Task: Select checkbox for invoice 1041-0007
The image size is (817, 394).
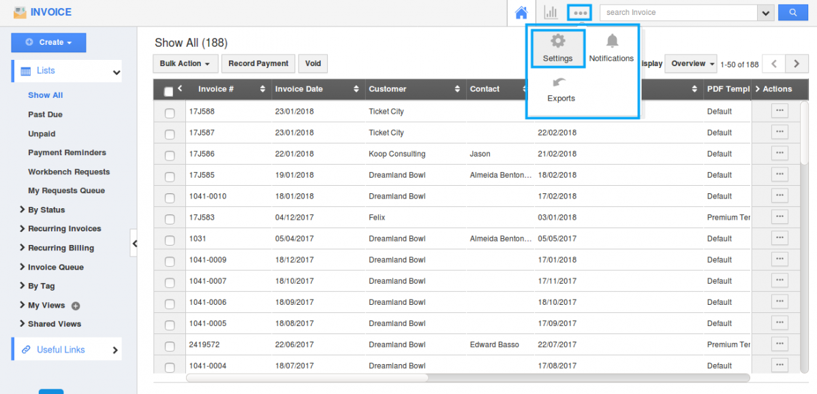Action: coord(170,282)
